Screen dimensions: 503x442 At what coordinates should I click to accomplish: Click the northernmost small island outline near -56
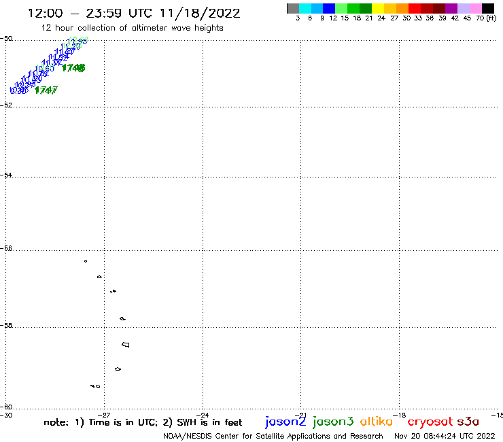pos(86,261)
